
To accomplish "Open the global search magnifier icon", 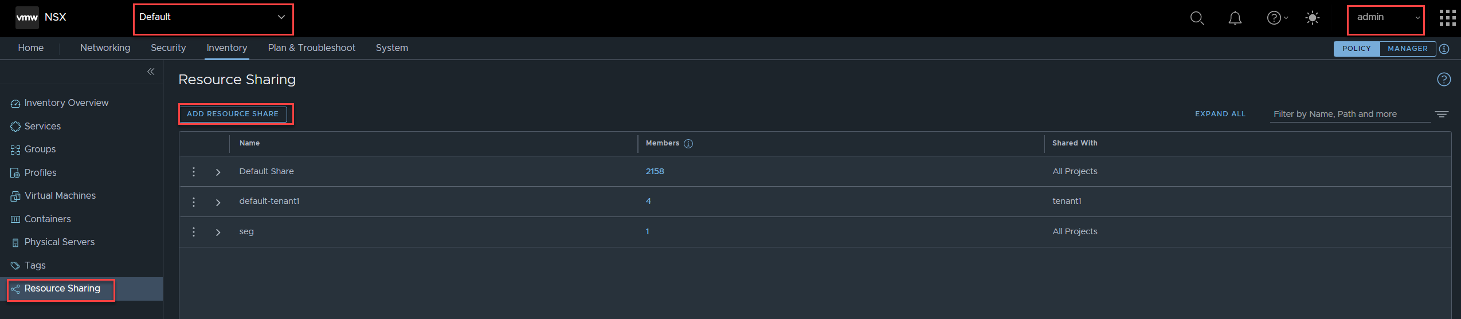I will tap(1197, 18).
